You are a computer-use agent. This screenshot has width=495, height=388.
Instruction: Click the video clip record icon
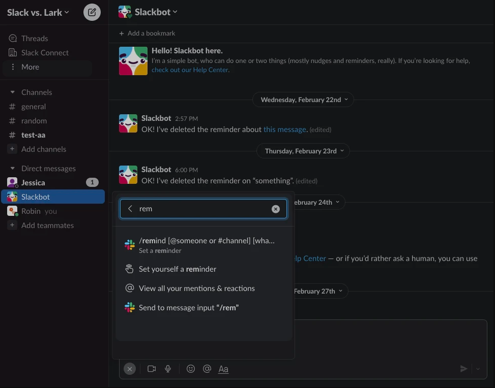click(x=152, y=369)
